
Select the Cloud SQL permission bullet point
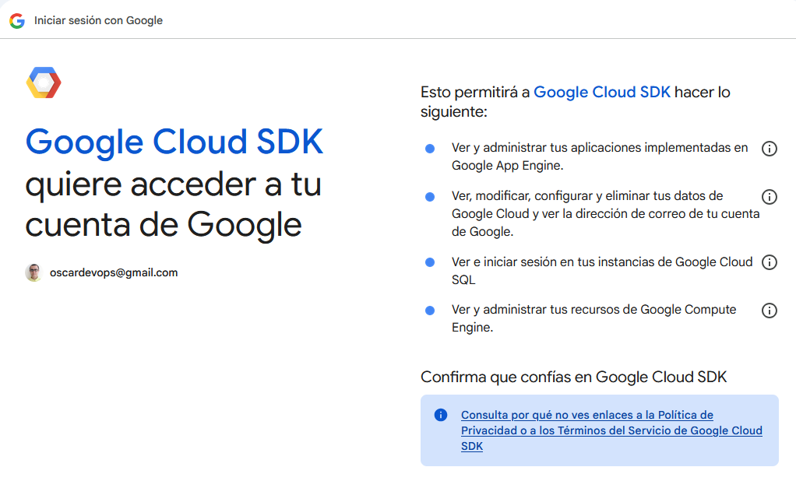pos(429,262)
